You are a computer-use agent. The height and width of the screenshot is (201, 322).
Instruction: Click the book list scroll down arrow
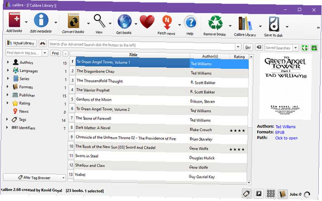249,183
